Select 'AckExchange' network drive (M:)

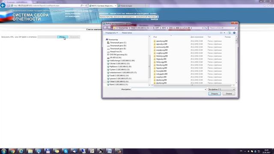(122, 61)
